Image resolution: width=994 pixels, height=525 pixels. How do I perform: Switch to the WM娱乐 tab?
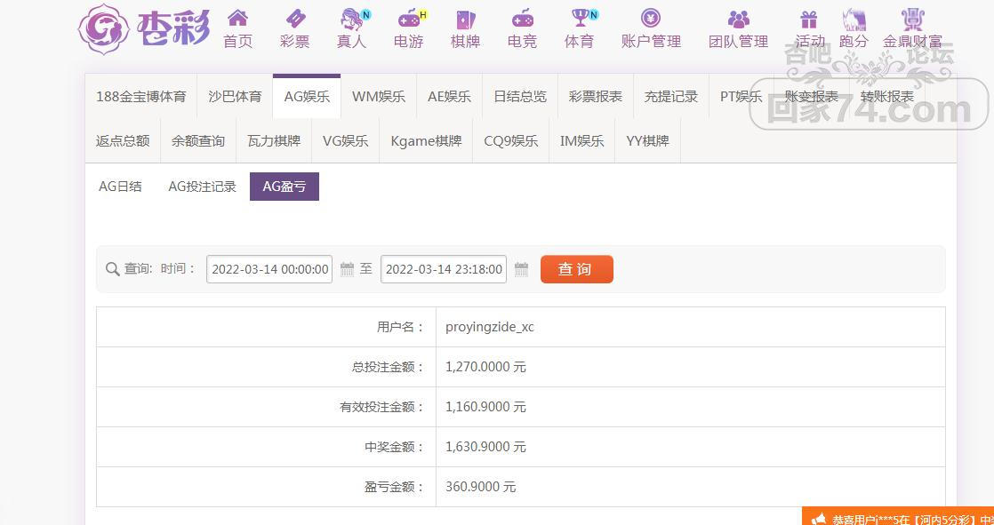point(378,97)
